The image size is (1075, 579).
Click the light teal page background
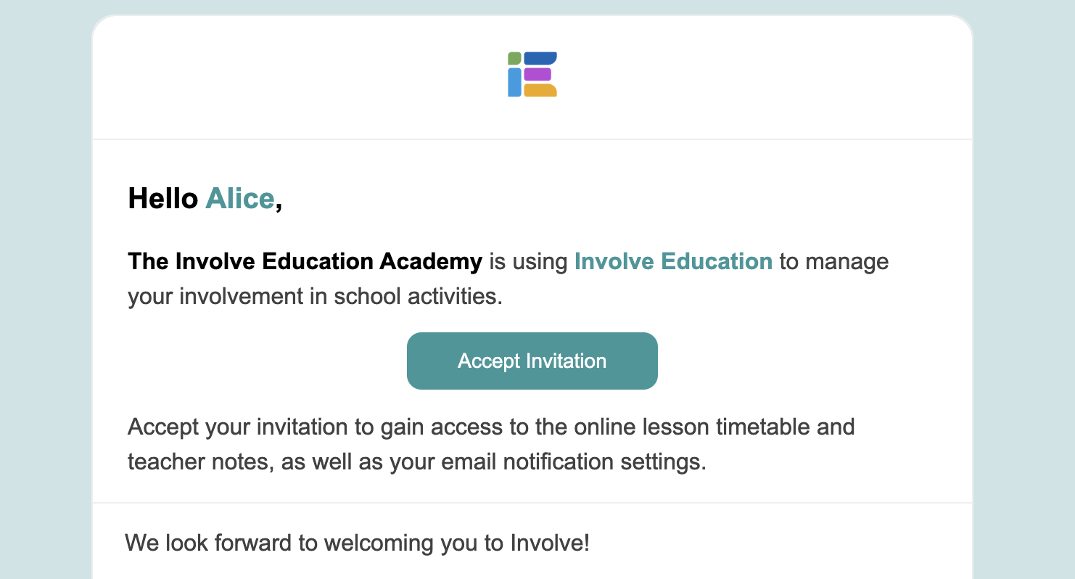[x=44, y=290]
